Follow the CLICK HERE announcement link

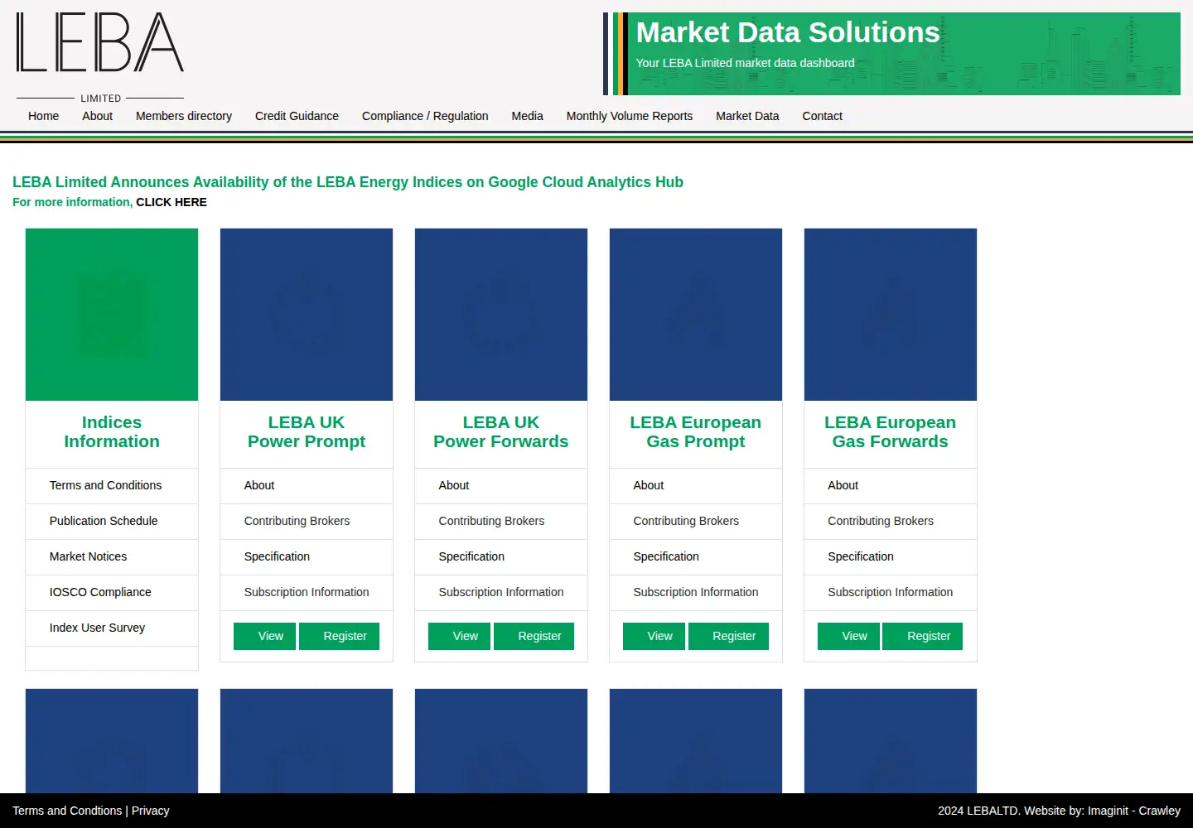(171, 202)
